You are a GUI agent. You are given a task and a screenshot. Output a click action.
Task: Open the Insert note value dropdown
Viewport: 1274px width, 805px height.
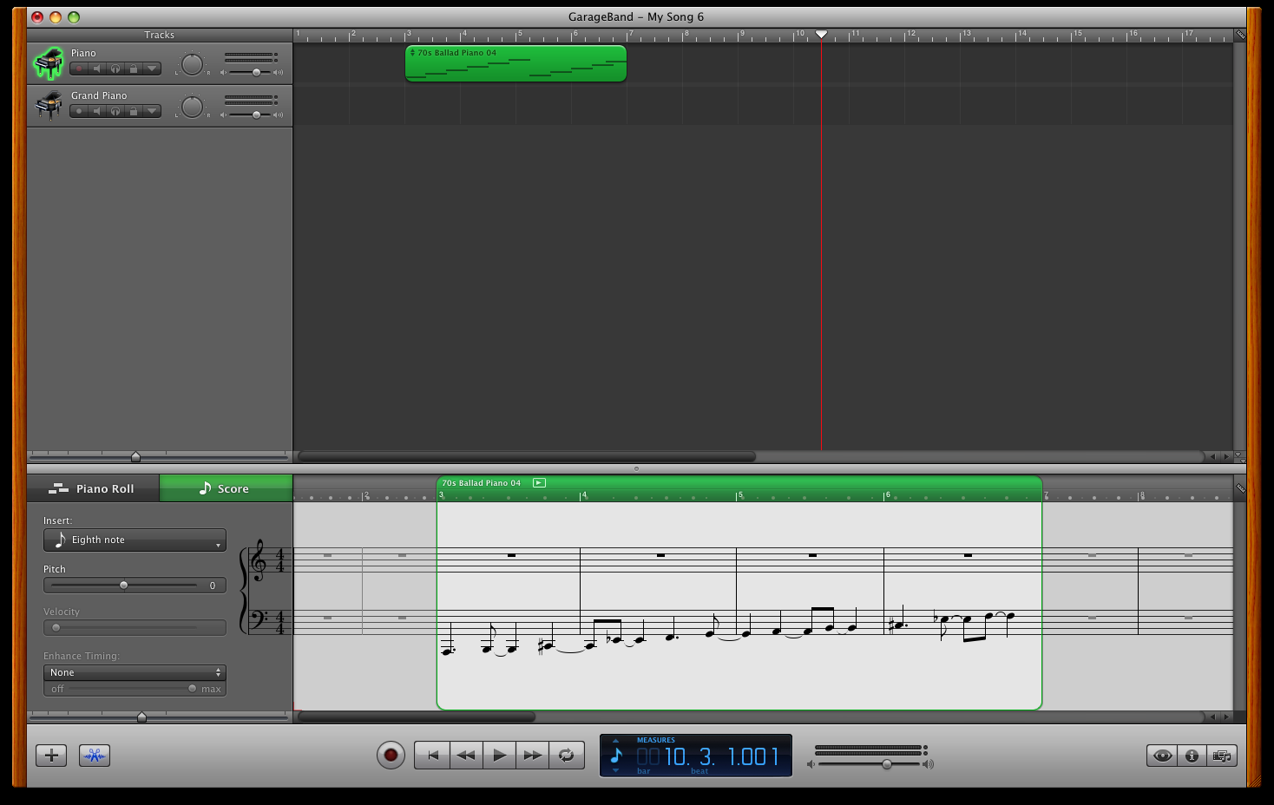pos(135,540)
